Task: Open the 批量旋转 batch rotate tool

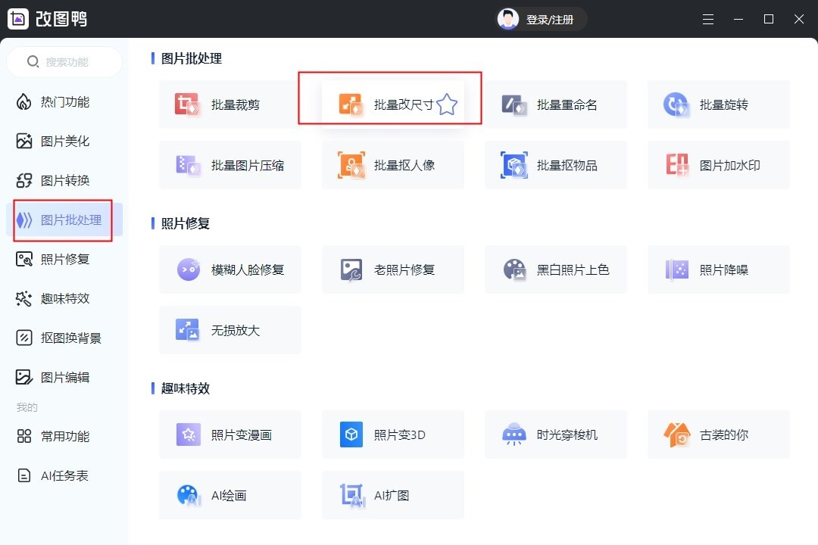Action: coord(718,104)
